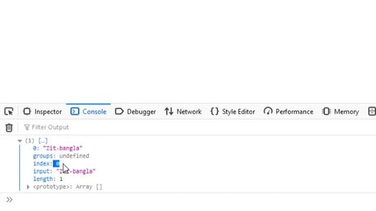Open the Performance tab
The image size is (376, 211).
(288, 111)
